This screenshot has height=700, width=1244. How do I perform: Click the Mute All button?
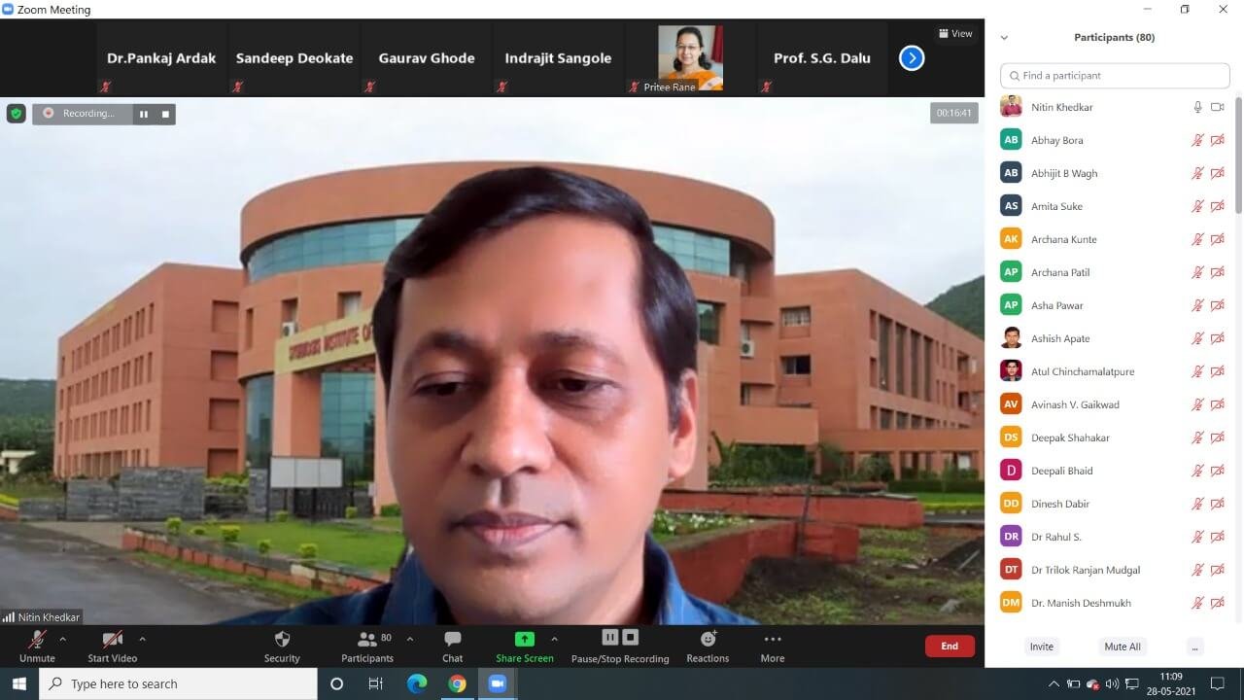click(1123, 647)
